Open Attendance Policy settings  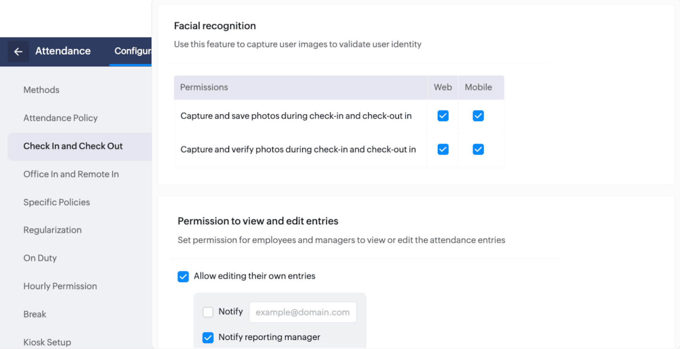pos(60,118)
